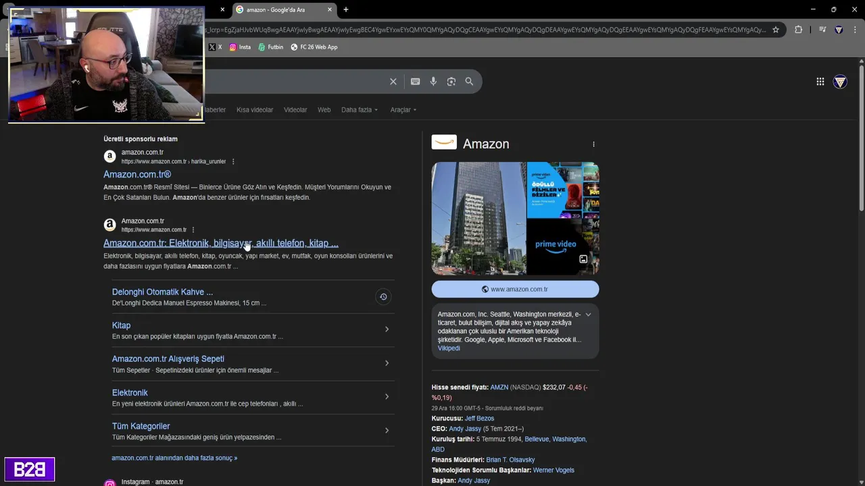The height and width of the screenshot is (486, 865).
Task: Click the history icon beside Delonghi result
Action: (x=383, y=297)
